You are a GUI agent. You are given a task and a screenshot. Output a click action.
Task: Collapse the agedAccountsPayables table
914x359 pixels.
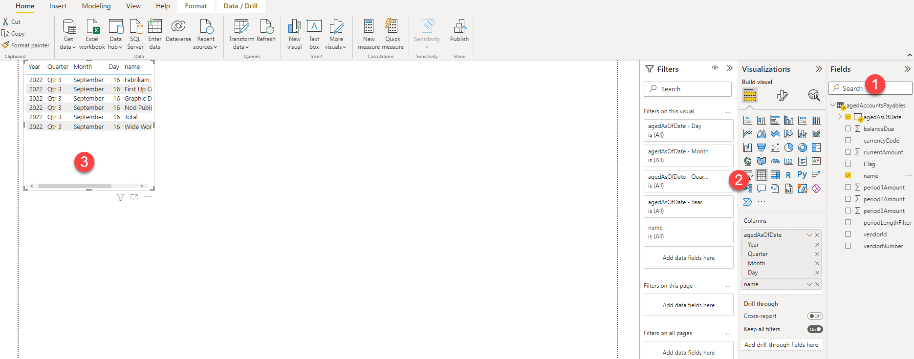pyautogui.click(x=833, y=105)
